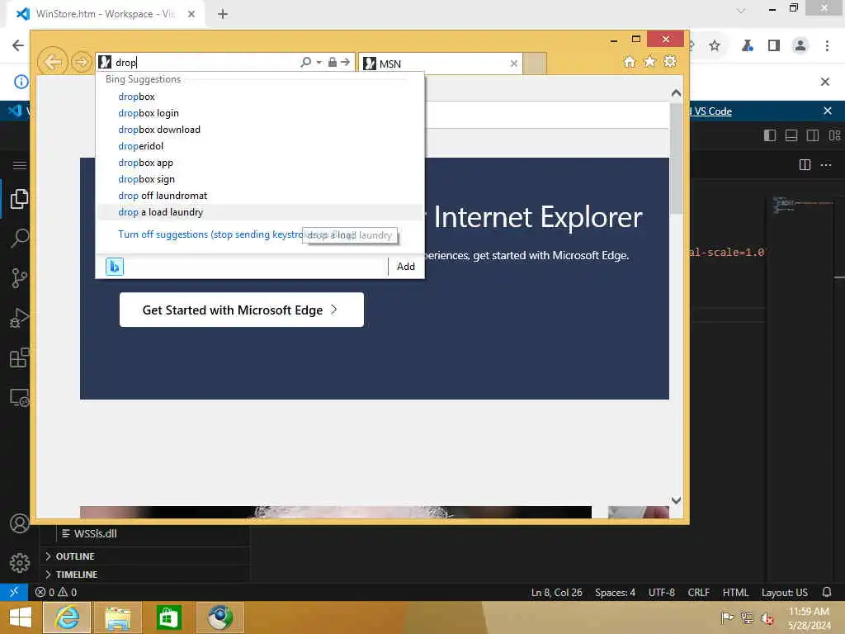This screenshot has width=845, height=634.
Task: Click the WSSls.dll file in explorer
Action: pos(96,533)
